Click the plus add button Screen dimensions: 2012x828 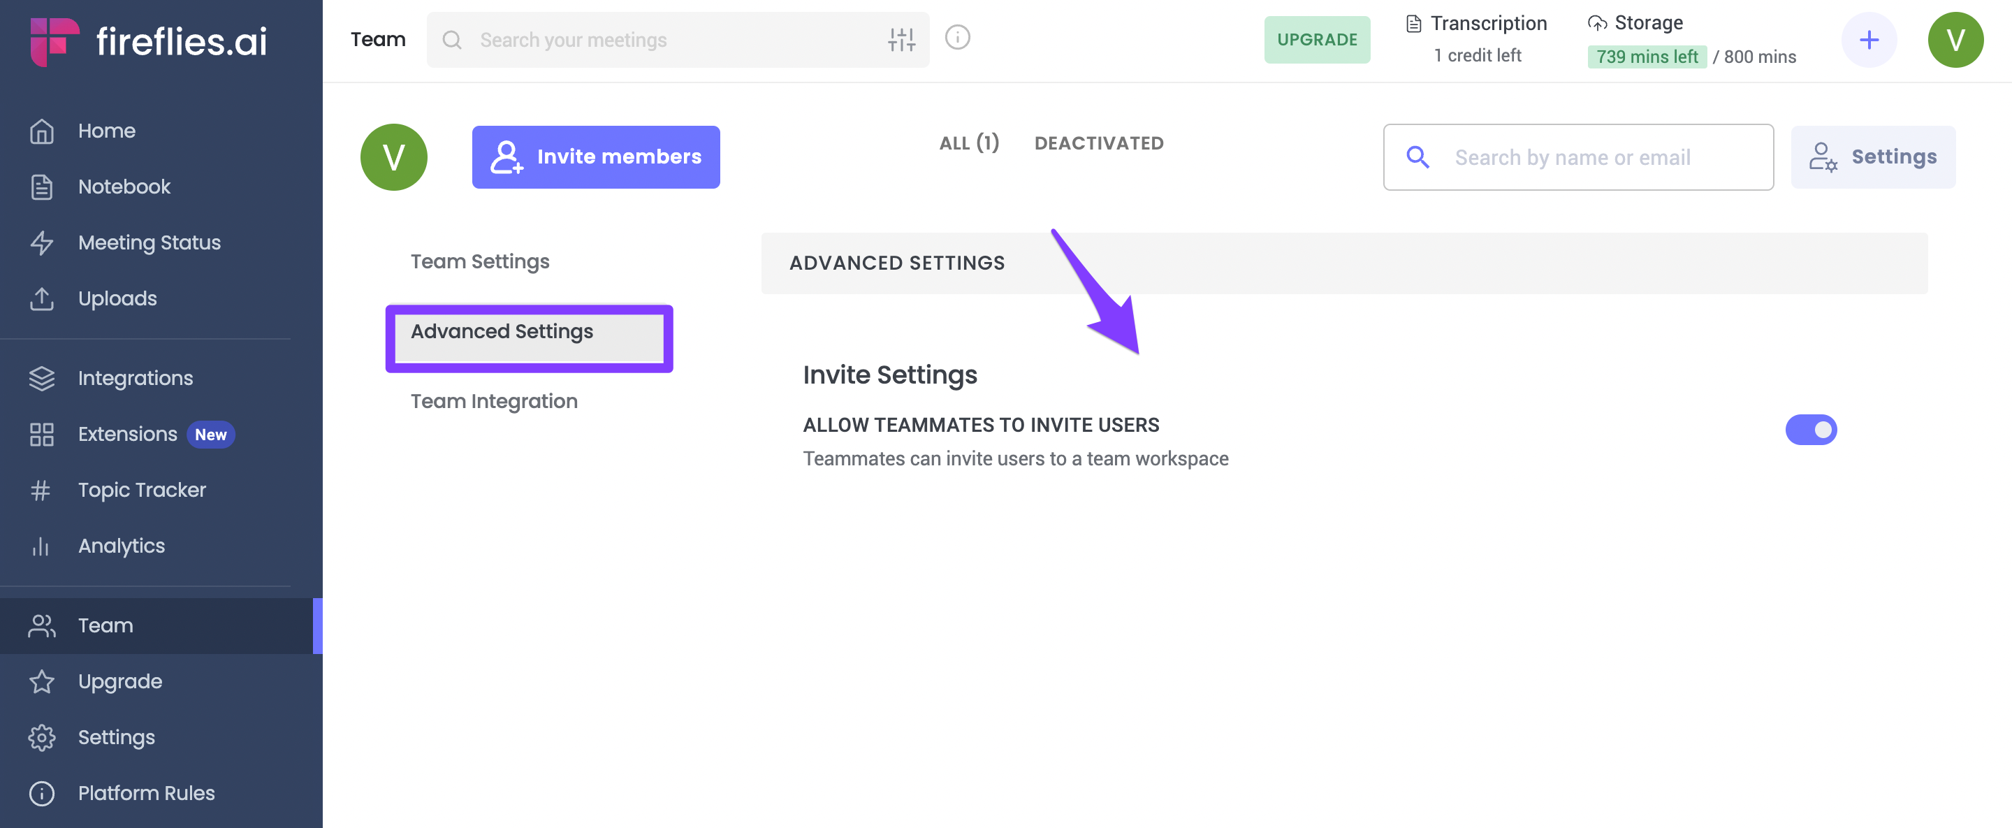tap(1869, 40)
